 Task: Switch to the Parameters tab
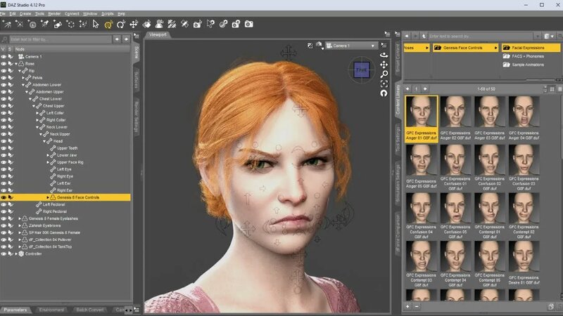click(x=15, y=310)
